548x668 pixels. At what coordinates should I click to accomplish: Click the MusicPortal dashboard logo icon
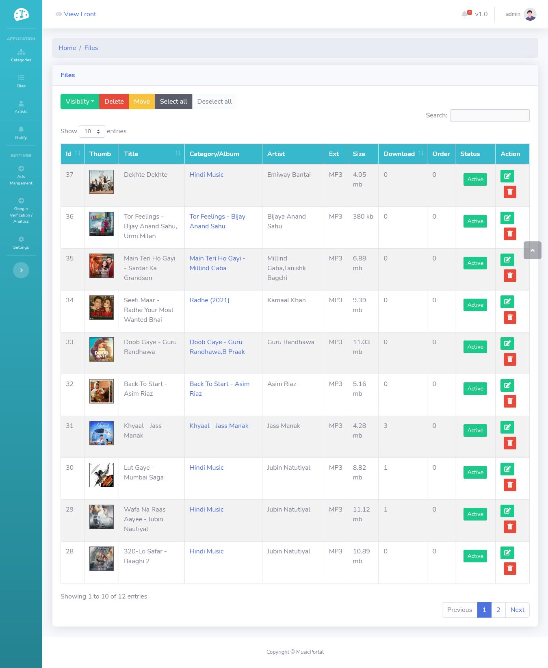21,15
